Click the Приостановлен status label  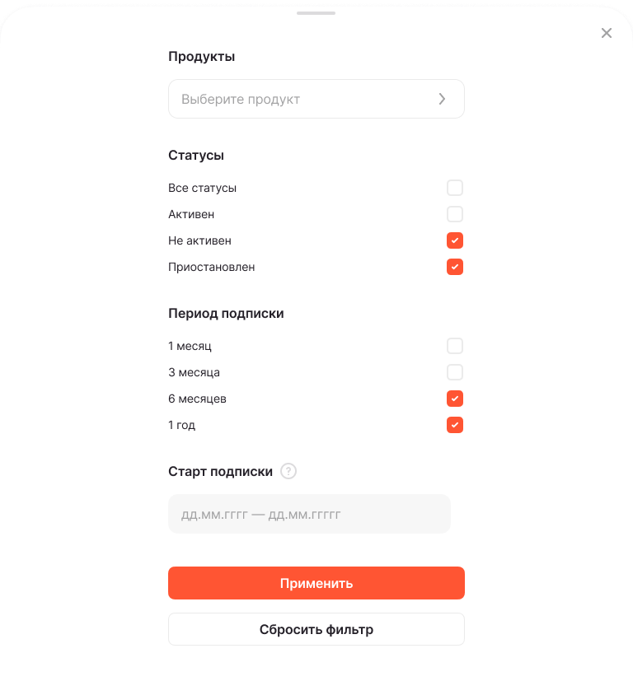tap(211, 267)
